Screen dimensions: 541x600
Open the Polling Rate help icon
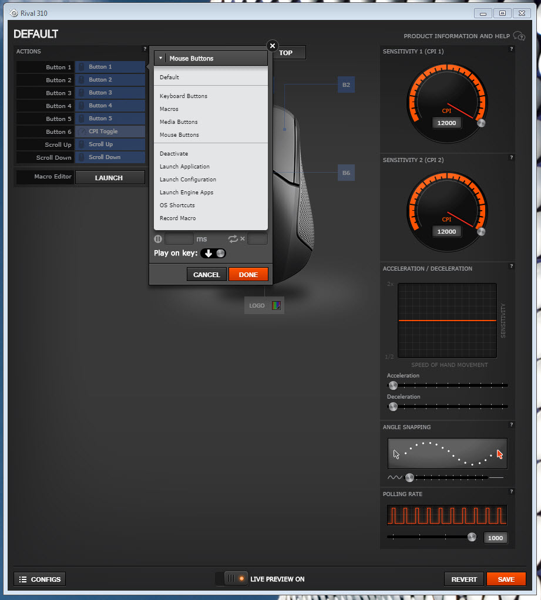(511, 492)
